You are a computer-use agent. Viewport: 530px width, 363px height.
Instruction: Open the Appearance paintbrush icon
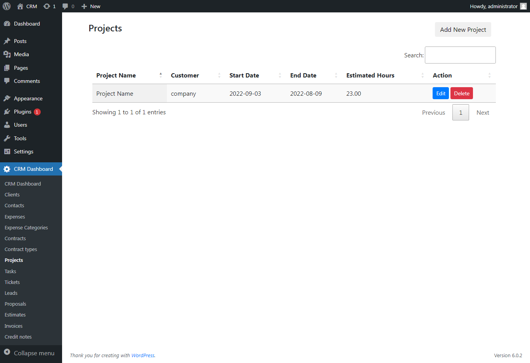8,98
